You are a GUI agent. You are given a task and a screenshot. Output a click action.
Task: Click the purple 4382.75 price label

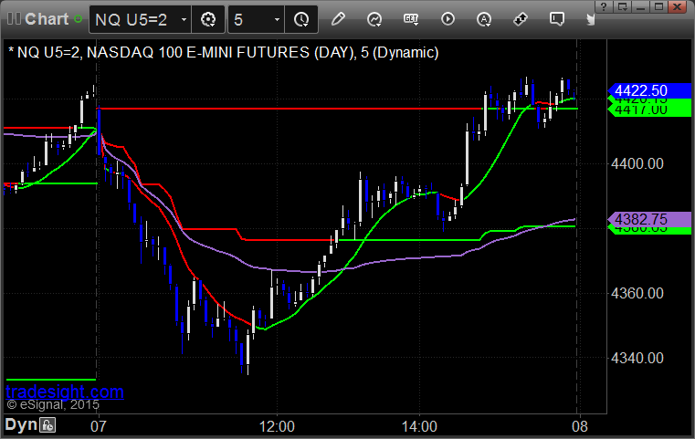coord(649,219)
